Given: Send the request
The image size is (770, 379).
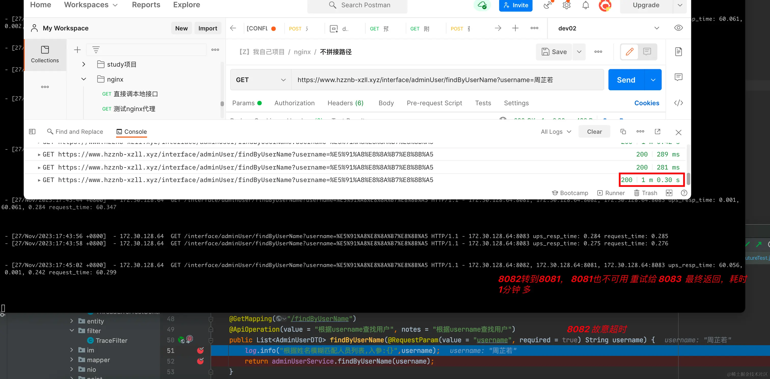Looking at the screenshot, I should click(626, 80).
